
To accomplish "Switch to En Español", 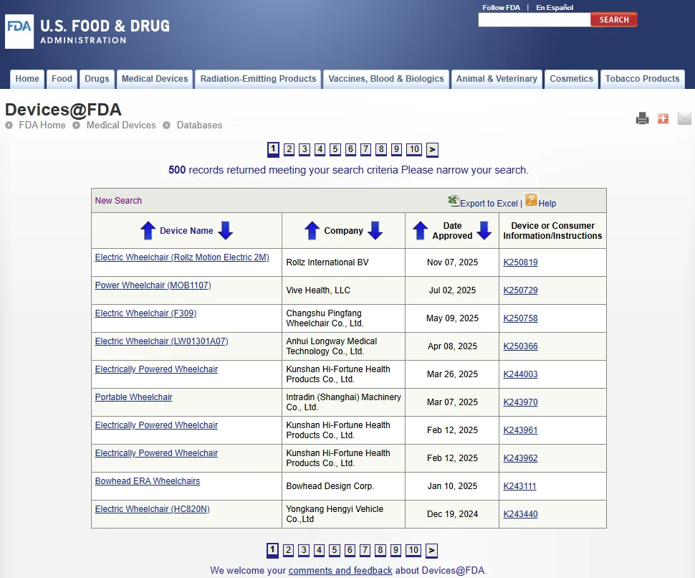I will [555, 8].
